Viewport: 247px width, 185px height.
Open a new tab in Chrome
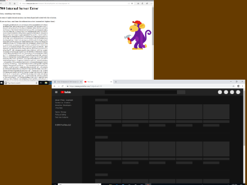[x=116, y=82]
